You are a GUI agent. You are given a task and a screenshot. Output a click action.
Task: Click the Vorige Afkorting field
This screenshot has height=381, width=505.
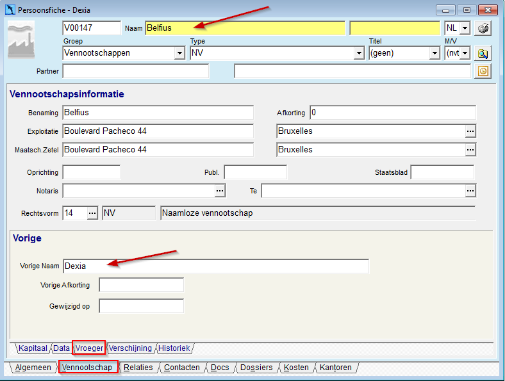pos(142,285)
